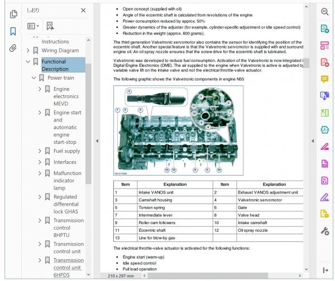Open Malfunction indicator lamp bookmark

click(68, 181)
